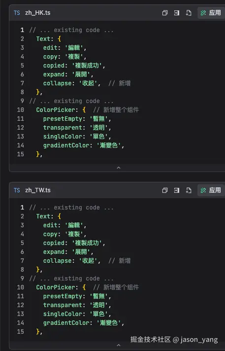Viewport: 225px width, 351px height.
Task: TS file type icon beside zh_HK.ts
Action: 17,13
